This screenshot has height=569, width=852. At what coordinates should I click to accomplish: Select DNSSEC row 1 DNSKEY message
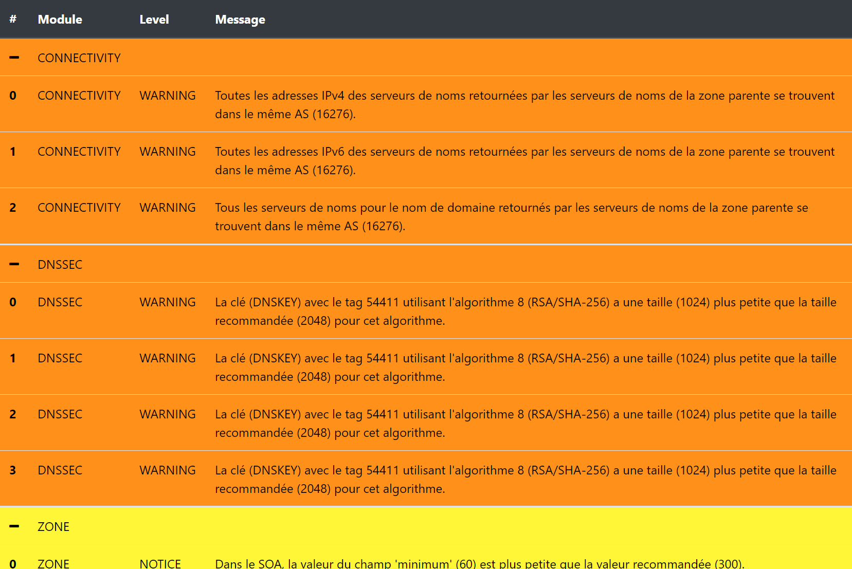[x=526, y=368]
